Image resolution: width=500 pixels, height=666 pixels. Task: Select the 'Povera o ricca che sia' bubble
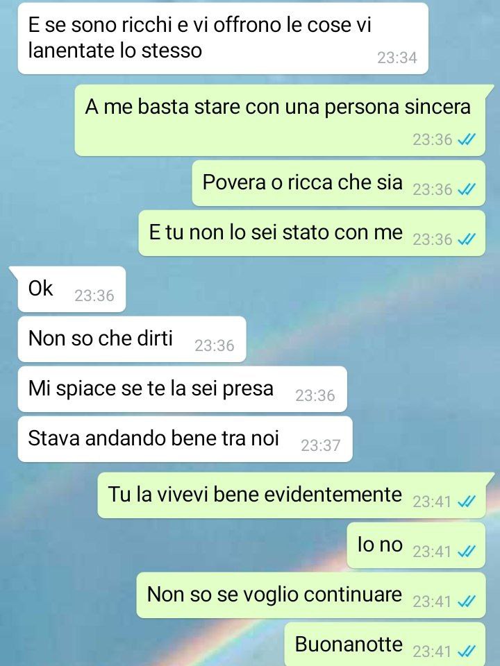(338, 183)
